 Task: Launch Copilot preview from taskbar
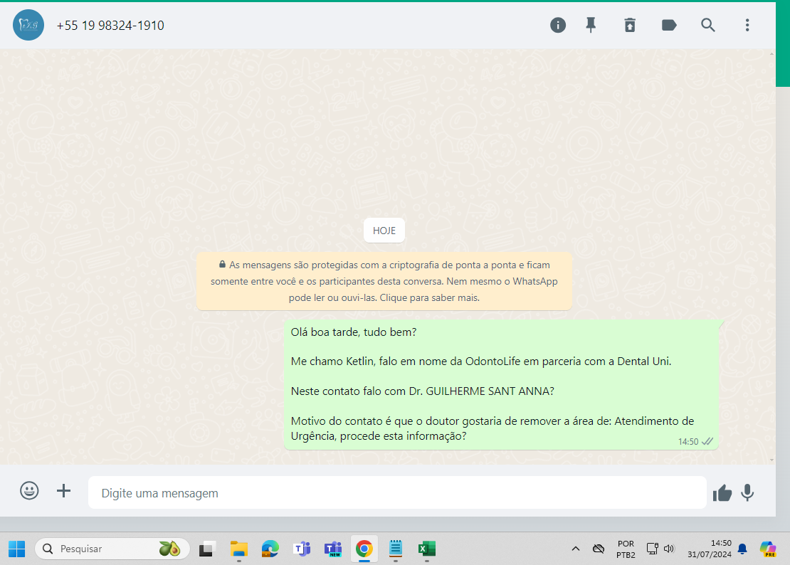point(768,549)
